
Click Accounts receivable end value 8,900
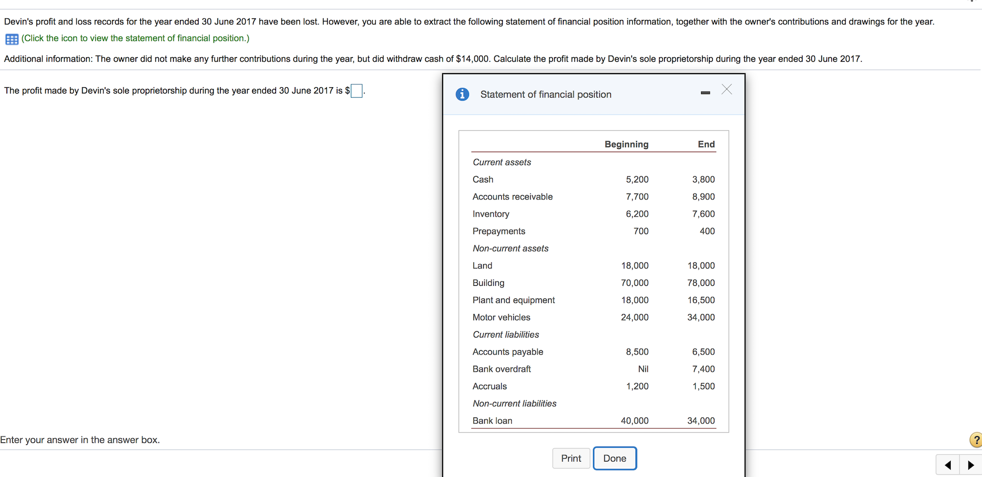click(703, 197)
